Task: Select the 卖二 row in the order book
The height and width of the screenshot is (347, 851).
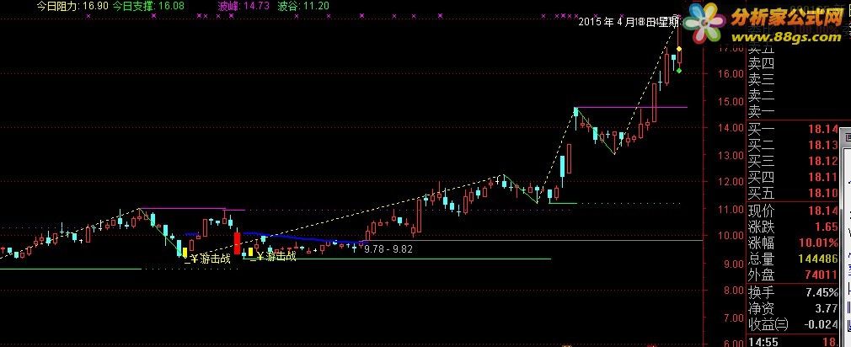Action: click(762, 97)
